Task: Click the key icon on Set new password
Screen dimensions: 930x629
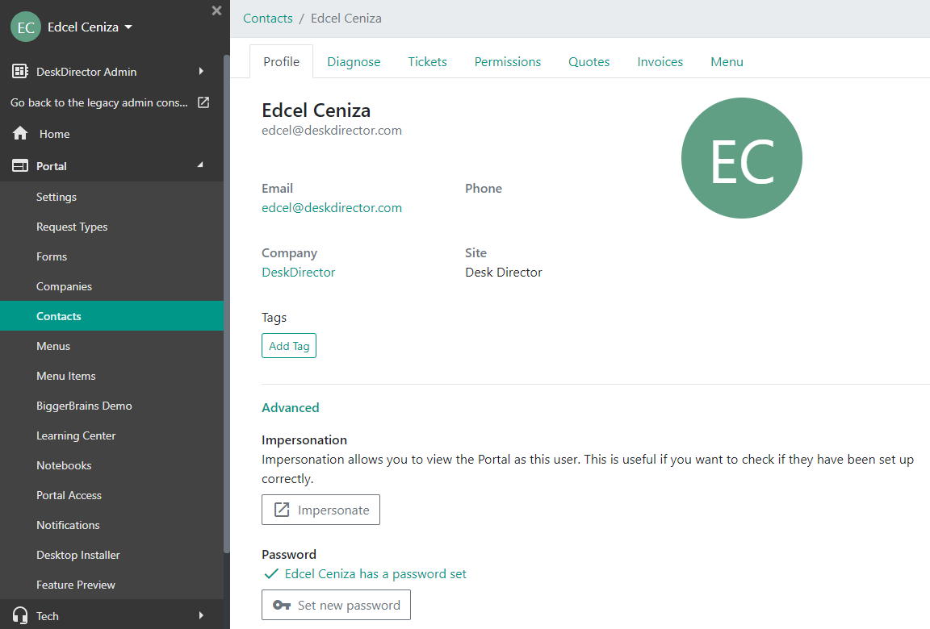Action: (281, 605)
